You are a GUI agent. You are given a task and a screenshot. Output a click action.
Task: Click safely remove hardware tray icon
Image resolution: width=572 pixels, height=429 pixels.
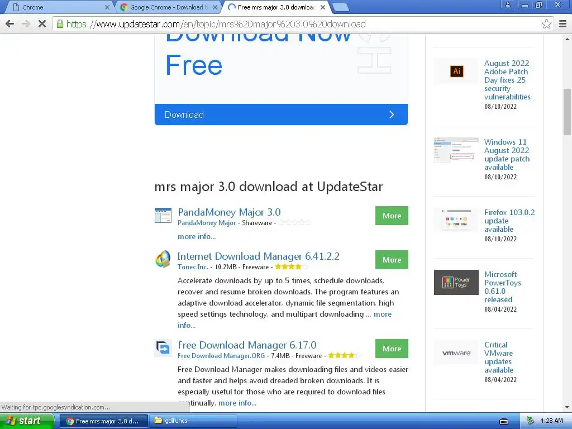531,421
